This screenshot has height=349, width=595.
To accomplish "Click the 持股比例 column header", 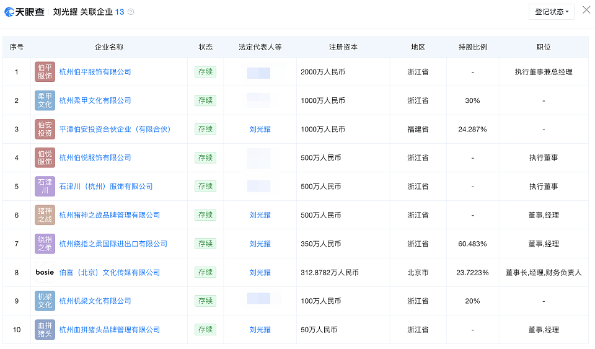I will point(472,47).
